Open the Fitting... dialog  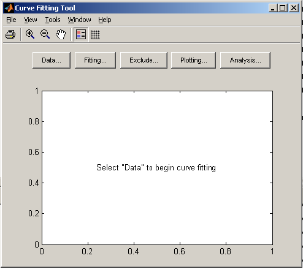95,60
